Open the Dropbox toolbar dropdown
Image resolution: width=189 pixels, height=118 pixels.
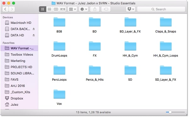130,9
